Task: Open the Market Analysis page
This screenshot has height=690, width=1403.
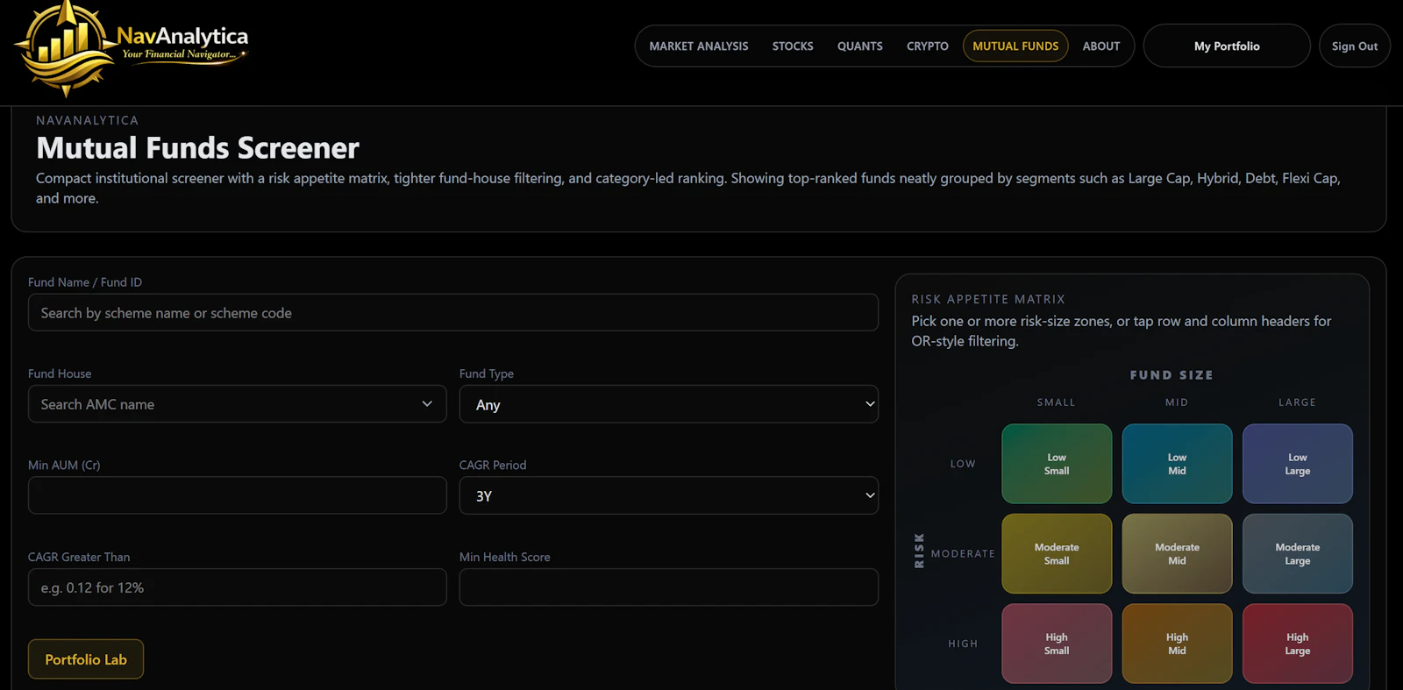Action: (699, 46)
